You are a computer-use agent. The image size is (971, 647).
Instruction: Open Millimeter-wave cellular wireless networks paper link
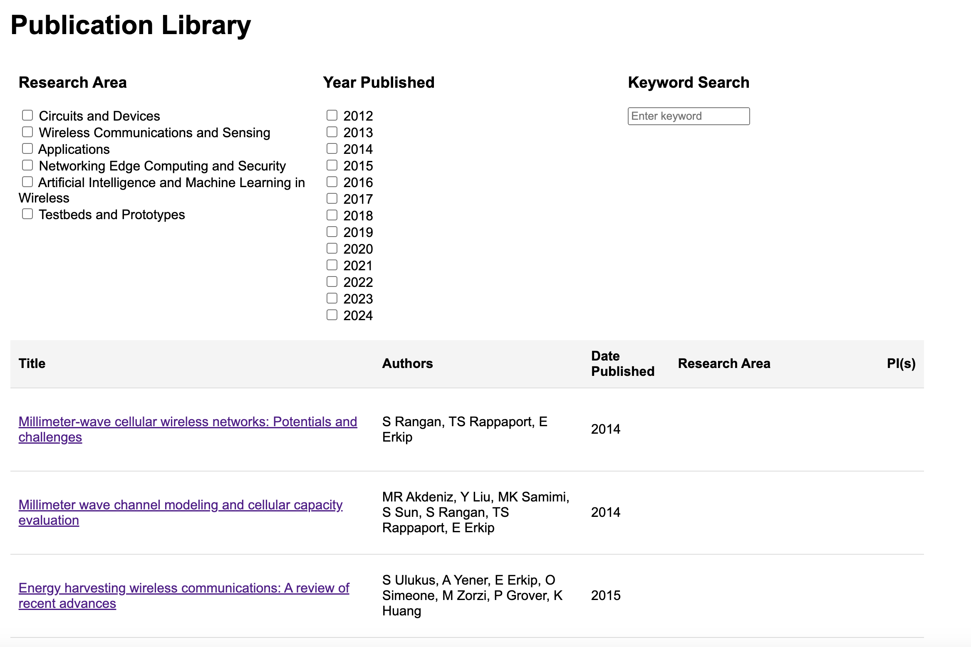tap(188, 422)
